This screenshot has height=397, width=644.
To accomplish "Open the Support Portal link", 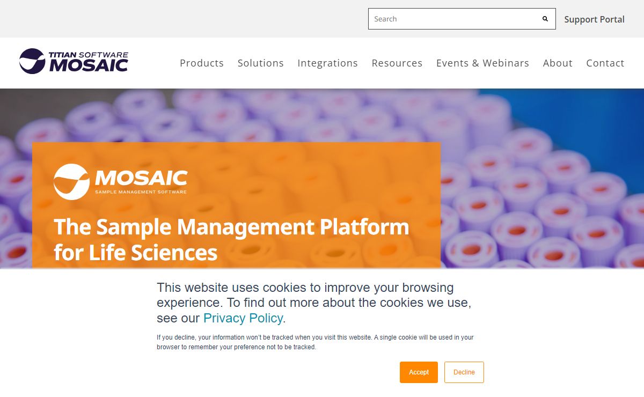I will click(x=594, y=19).
